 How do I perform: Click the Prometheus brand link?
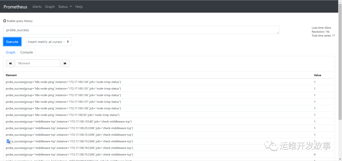[15, 7]
